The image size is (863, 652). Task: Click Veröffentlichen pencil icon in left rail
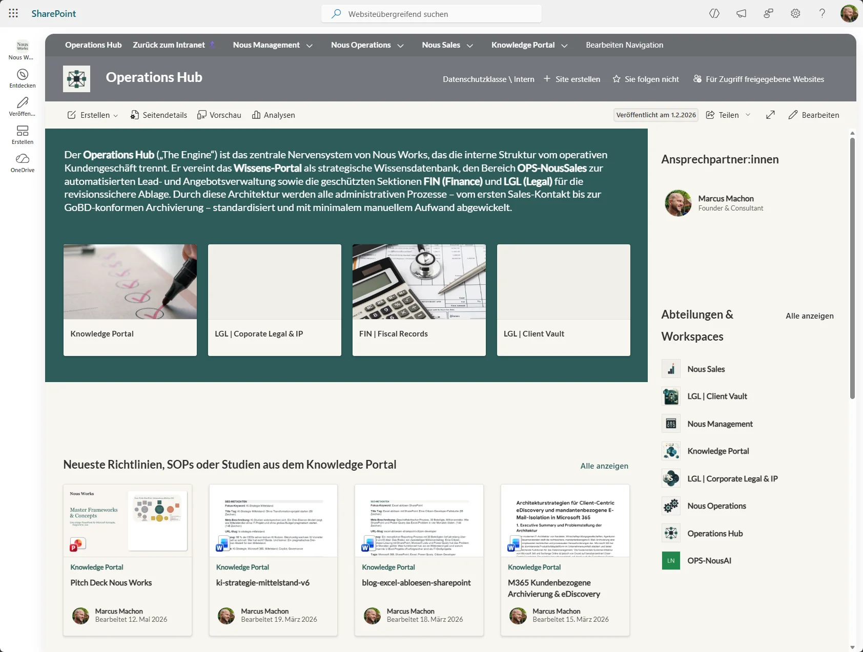[23, 106]
